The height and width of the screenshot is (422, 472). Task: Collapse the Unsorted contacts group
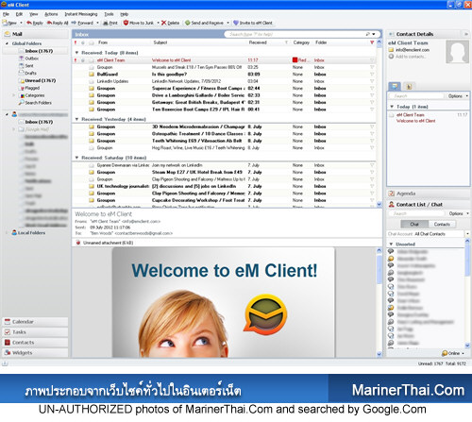pos(391,245)
